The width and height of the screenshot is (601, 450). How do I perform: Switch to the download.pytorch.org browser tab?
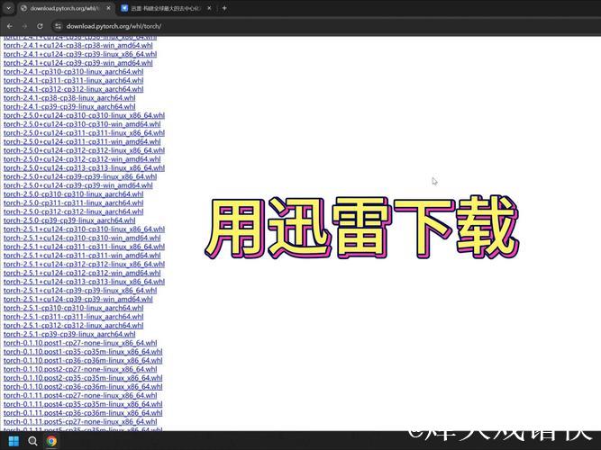click(x=65, y=8)
